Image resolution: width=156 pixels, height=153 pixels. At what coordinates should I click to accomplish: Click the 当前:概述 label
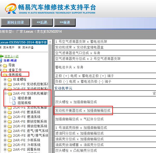point(10,60)
